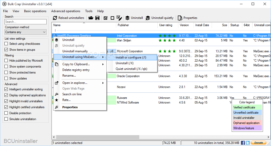Check the Show updates option
The height and width of the screenshot is (146, 271).
coord(6,78)
